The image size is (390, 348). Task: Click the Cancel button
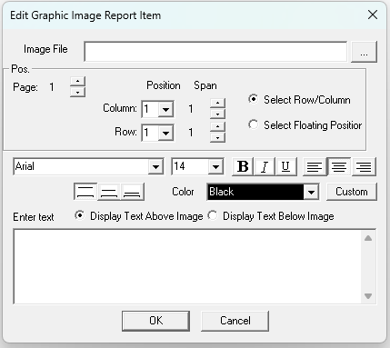(235, 321)
